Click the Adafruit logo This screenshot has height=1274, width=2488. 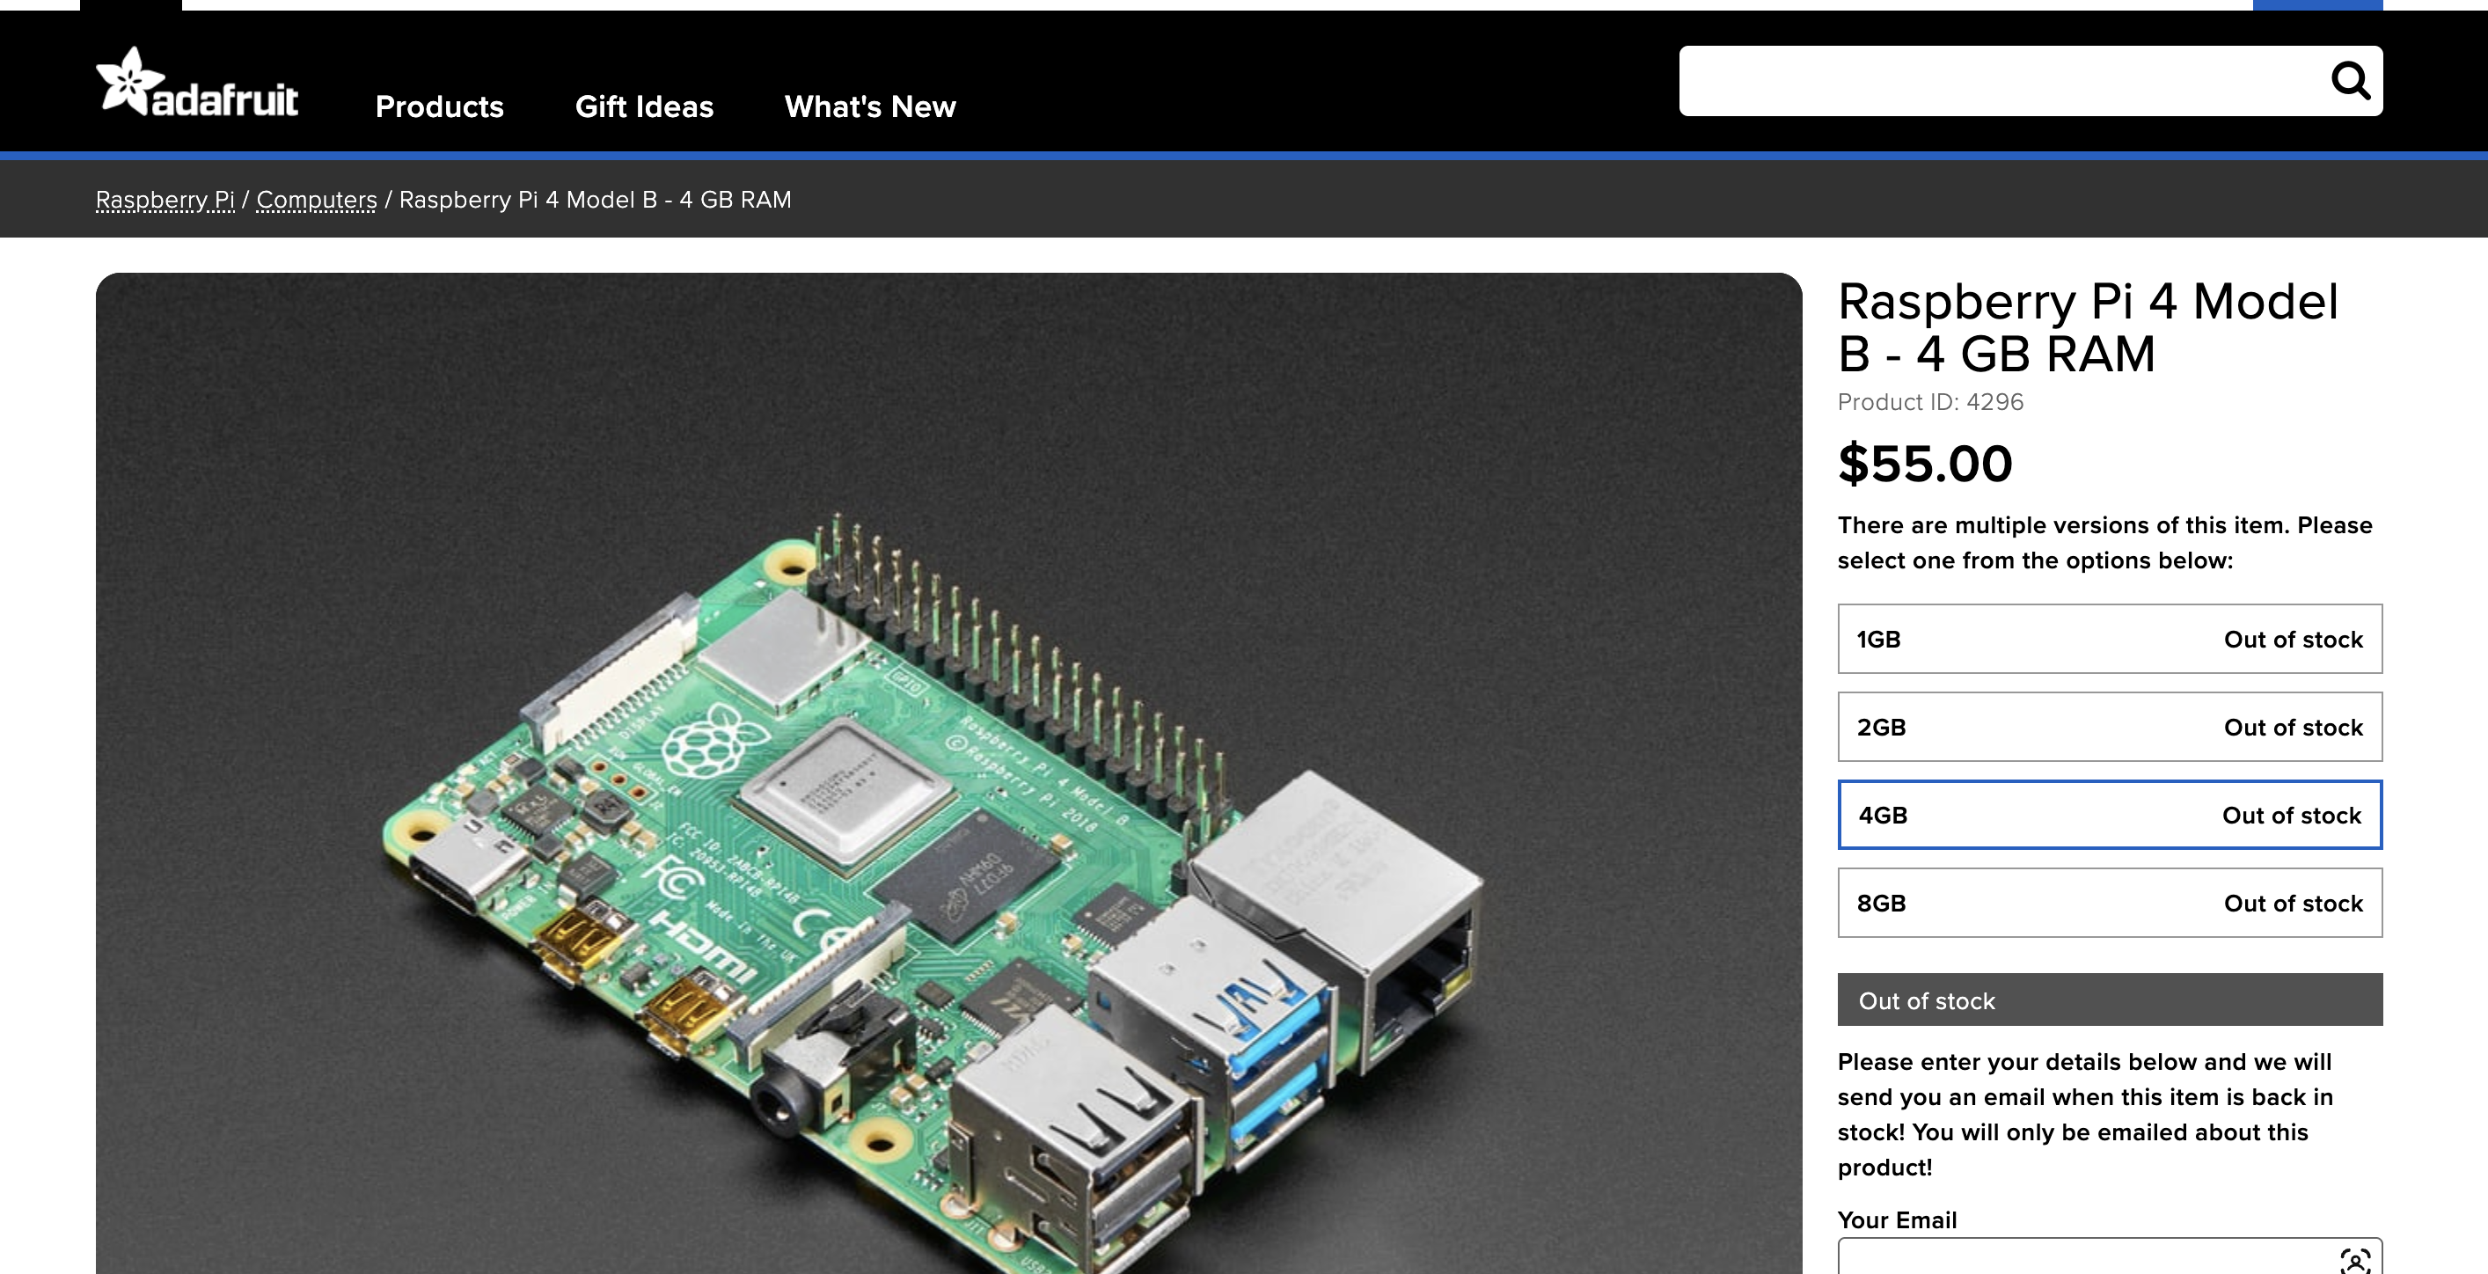coord(197,82)
